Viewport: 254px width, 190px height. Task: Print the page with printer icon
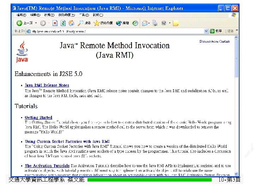pos(155,23)
